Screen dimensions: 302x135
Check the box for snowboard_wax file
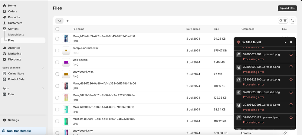[x=57, y=74]
